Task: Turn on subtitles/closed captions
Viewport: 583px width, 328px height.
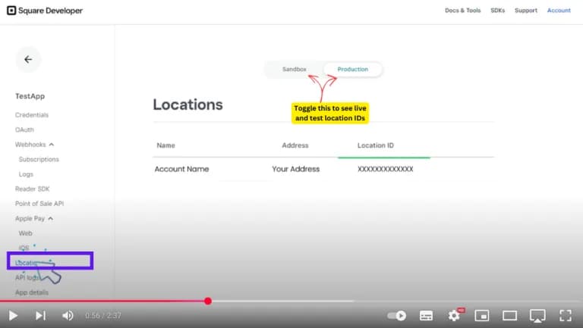Action: click(426, 315)
